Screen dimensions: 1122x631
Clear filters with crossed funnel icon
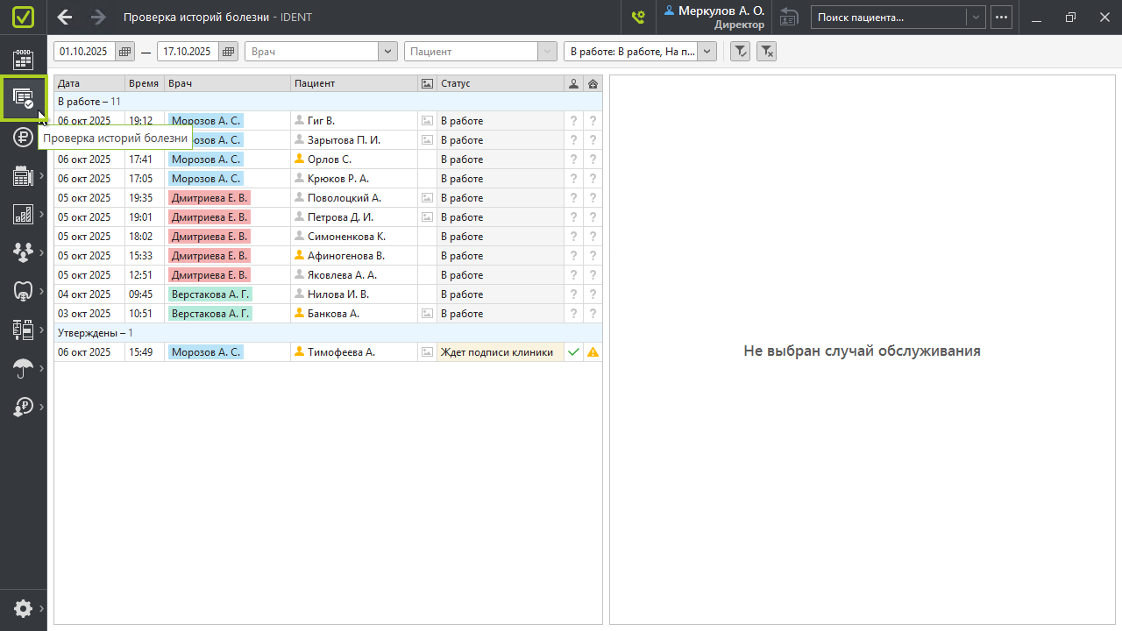coord(766,52)
